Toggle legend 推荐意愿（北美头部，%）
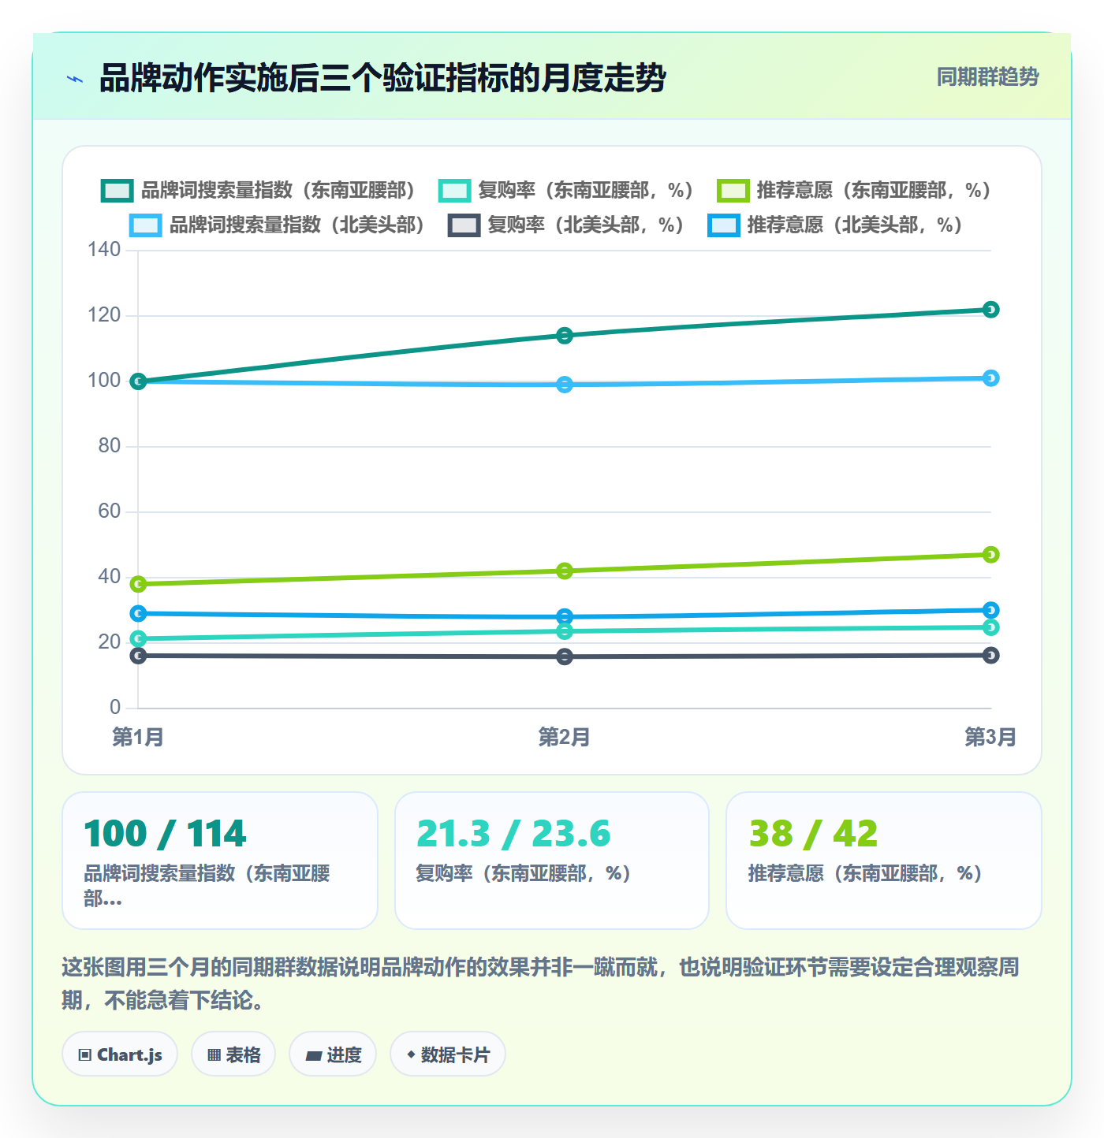The width and height of the screenshot is (1104, 1138). pos(835,225)
